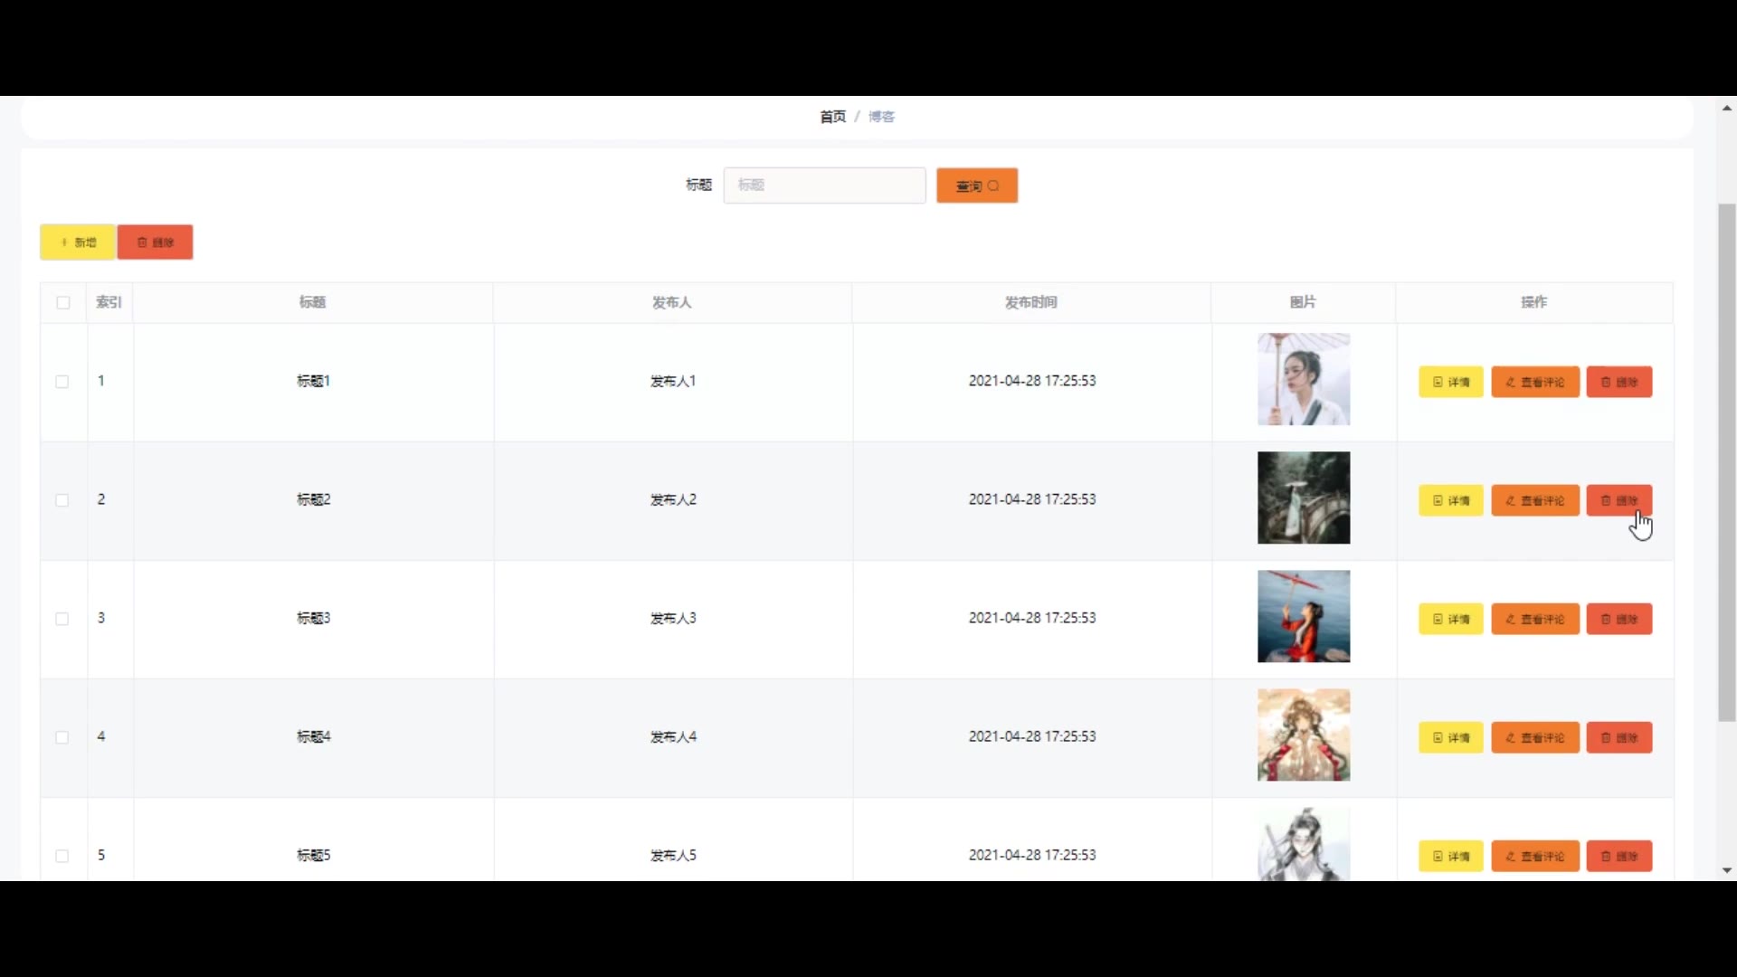This screenshot has width=1737, height=977.
Task: Click 详情 details button for row 3
Action: click(1450, 619)
